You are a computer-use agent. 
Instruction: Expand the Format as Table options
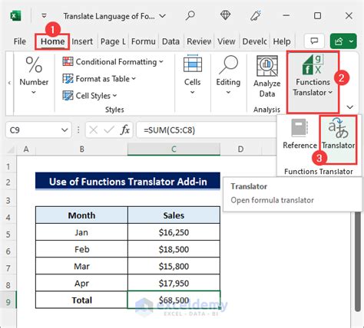[99, 79]
